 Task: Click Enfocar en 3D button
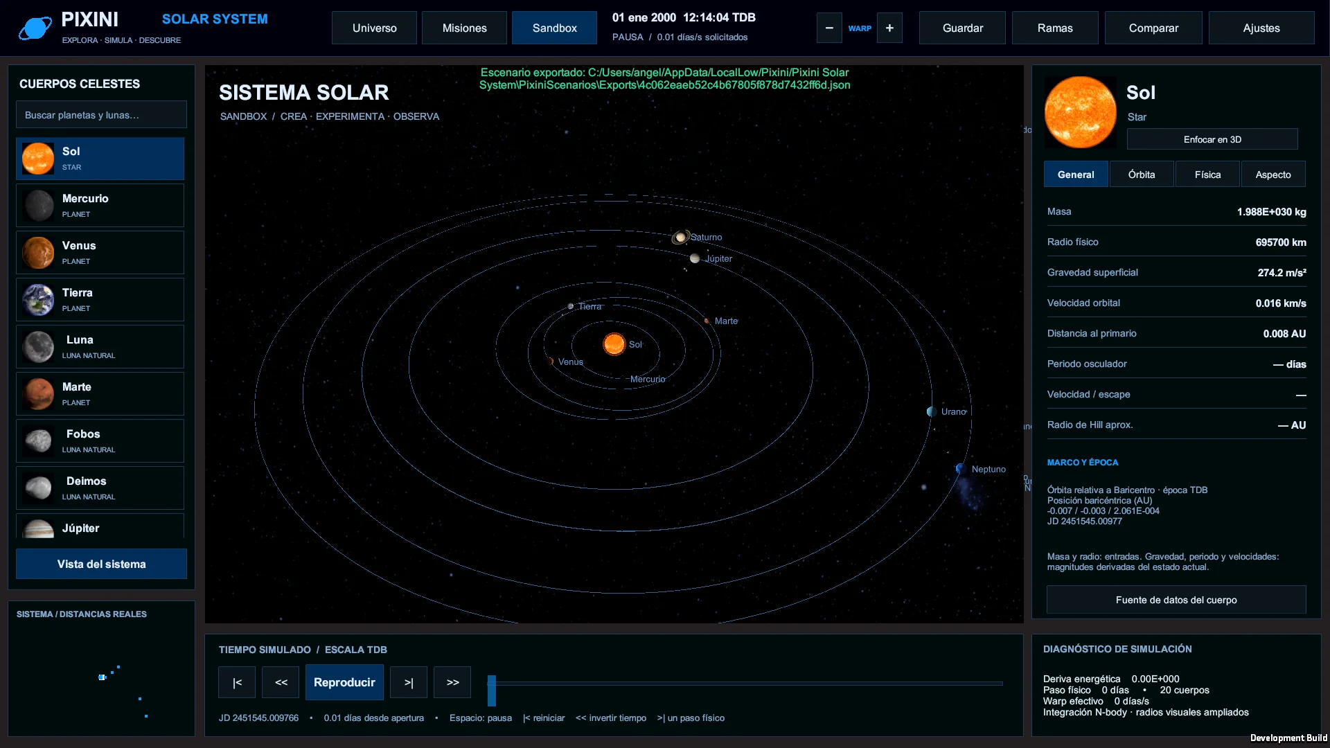(1212, 139)
